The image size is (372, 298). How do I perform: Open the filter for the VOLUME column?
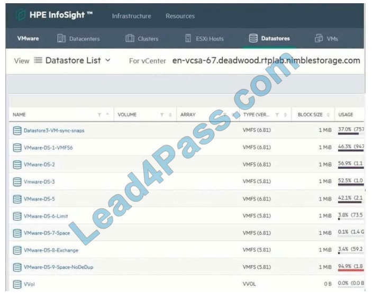tap(162, 115)
